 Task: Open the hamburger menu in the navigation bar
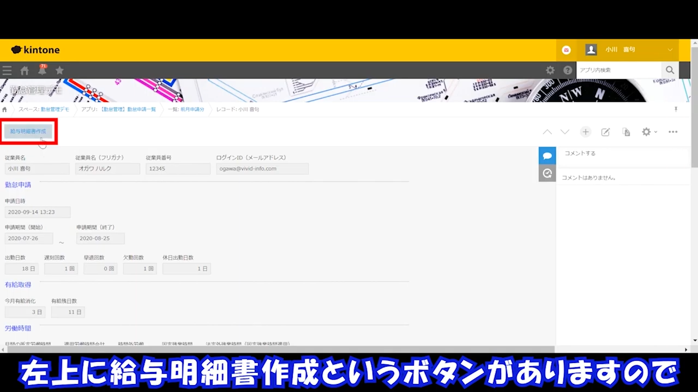(x=7, y=70)
